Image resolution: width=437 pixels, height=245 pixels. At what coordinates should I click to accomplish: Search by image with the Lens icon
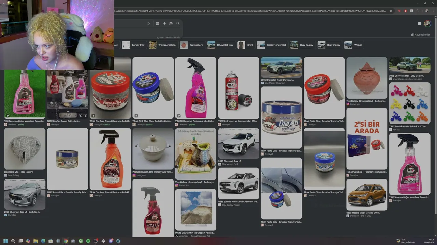coord(171,24)
